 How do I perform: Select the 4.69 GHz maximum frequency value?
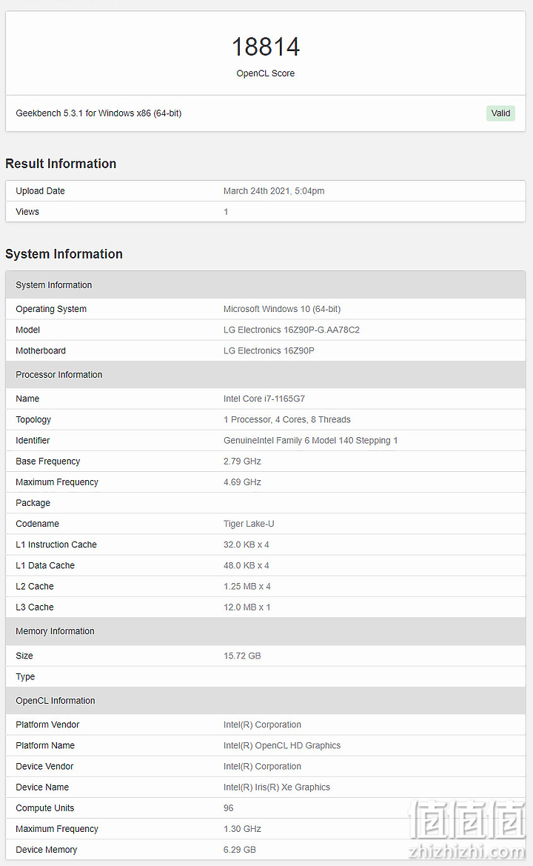pos(242,483)
